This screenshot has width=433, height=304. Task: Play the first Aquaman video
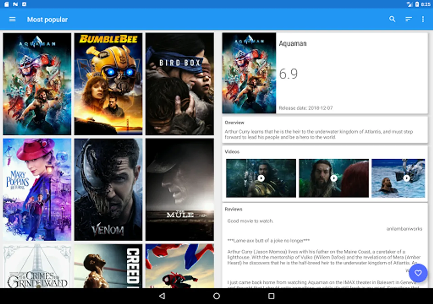261,178
